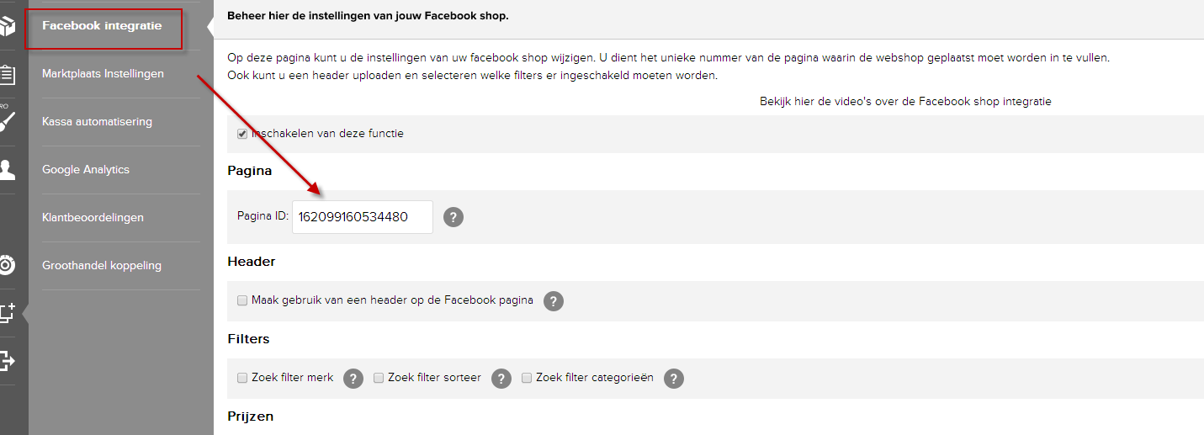Show help for Pagina ID field
1204x435 pixels.
pos(453,217)
